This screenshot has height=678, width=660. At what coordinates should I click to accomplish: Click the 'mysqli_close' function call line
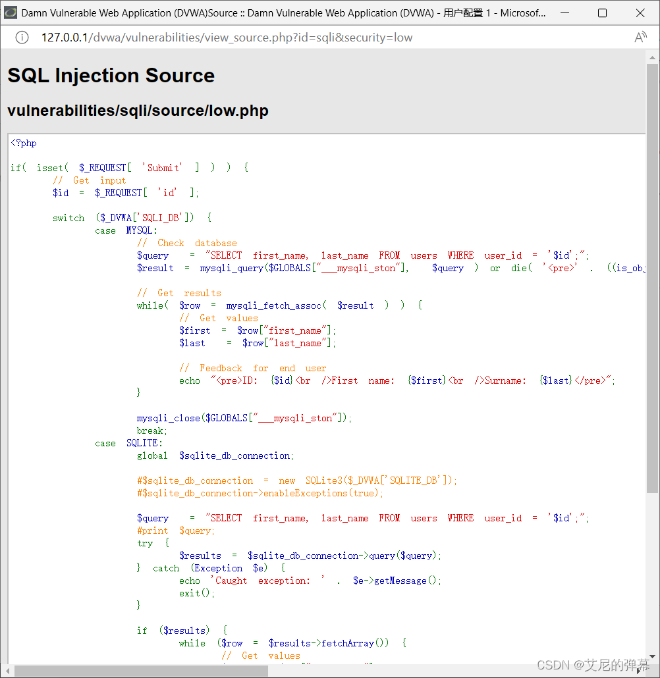pyautogui.click(x=244, y=418)
